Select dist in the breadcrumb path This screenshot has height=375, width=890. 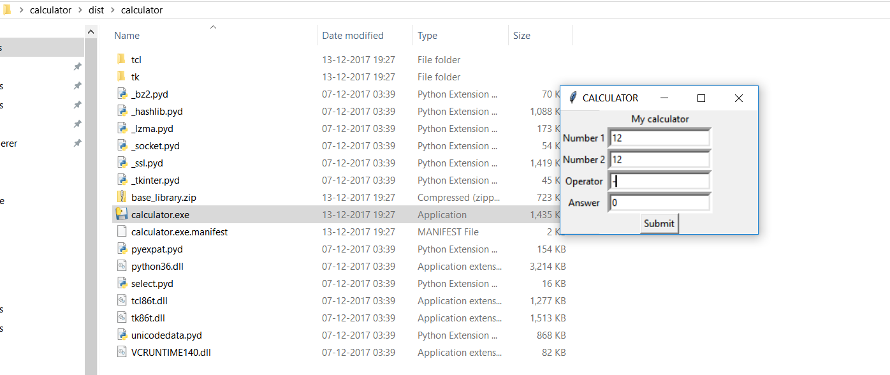tap(96, 10)
